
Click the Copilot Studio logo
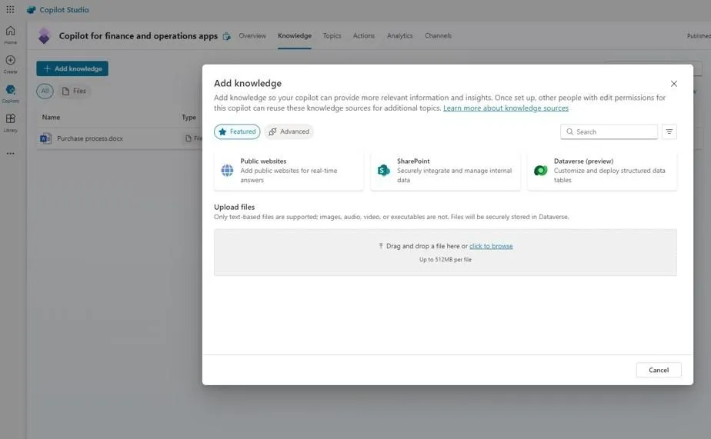tap(31, 9)
